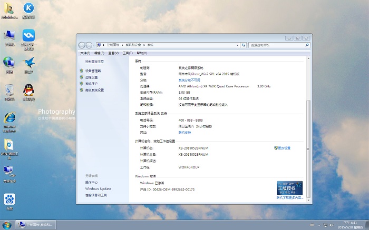Viewport: 369px width, 230px height.
Task: Click 联机了解更多内容 link under badge
Action: coord(290,198)
